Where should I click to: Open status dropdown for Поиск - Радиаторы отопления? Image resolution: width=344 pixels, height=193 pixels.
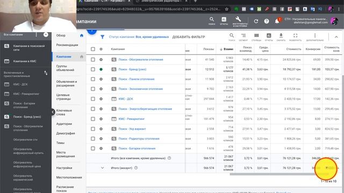(x=101, y=139)
